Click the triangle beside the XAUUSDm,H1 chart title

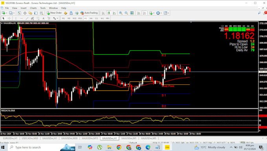[x=2, y=23]
